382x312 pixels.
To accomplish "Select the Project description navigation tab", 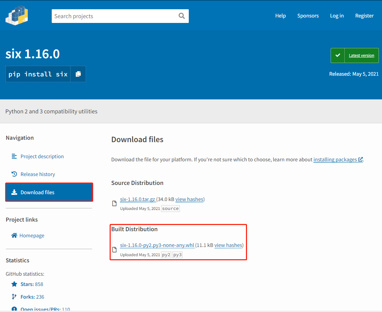I will [x=49, y=157].
